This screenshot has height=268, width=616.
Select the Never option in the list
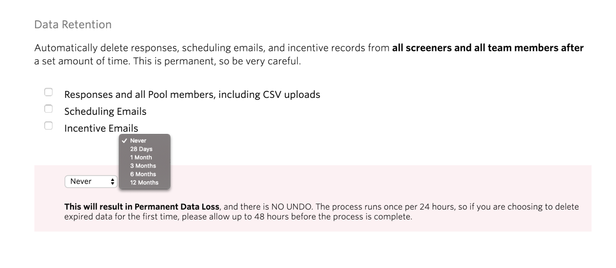click(x=138, y=141)
